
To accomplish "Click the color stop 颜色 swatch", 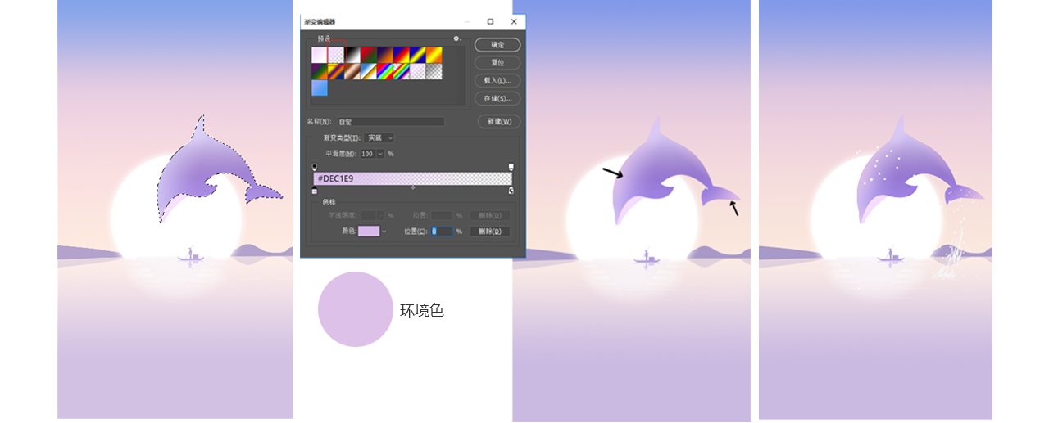I will (368, 232).
